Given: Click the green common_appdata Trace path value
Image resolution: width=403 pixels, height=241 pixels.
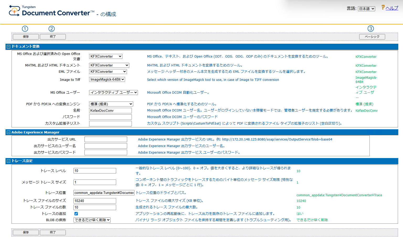Looking at the screenshot, I should tap(339, 195).
